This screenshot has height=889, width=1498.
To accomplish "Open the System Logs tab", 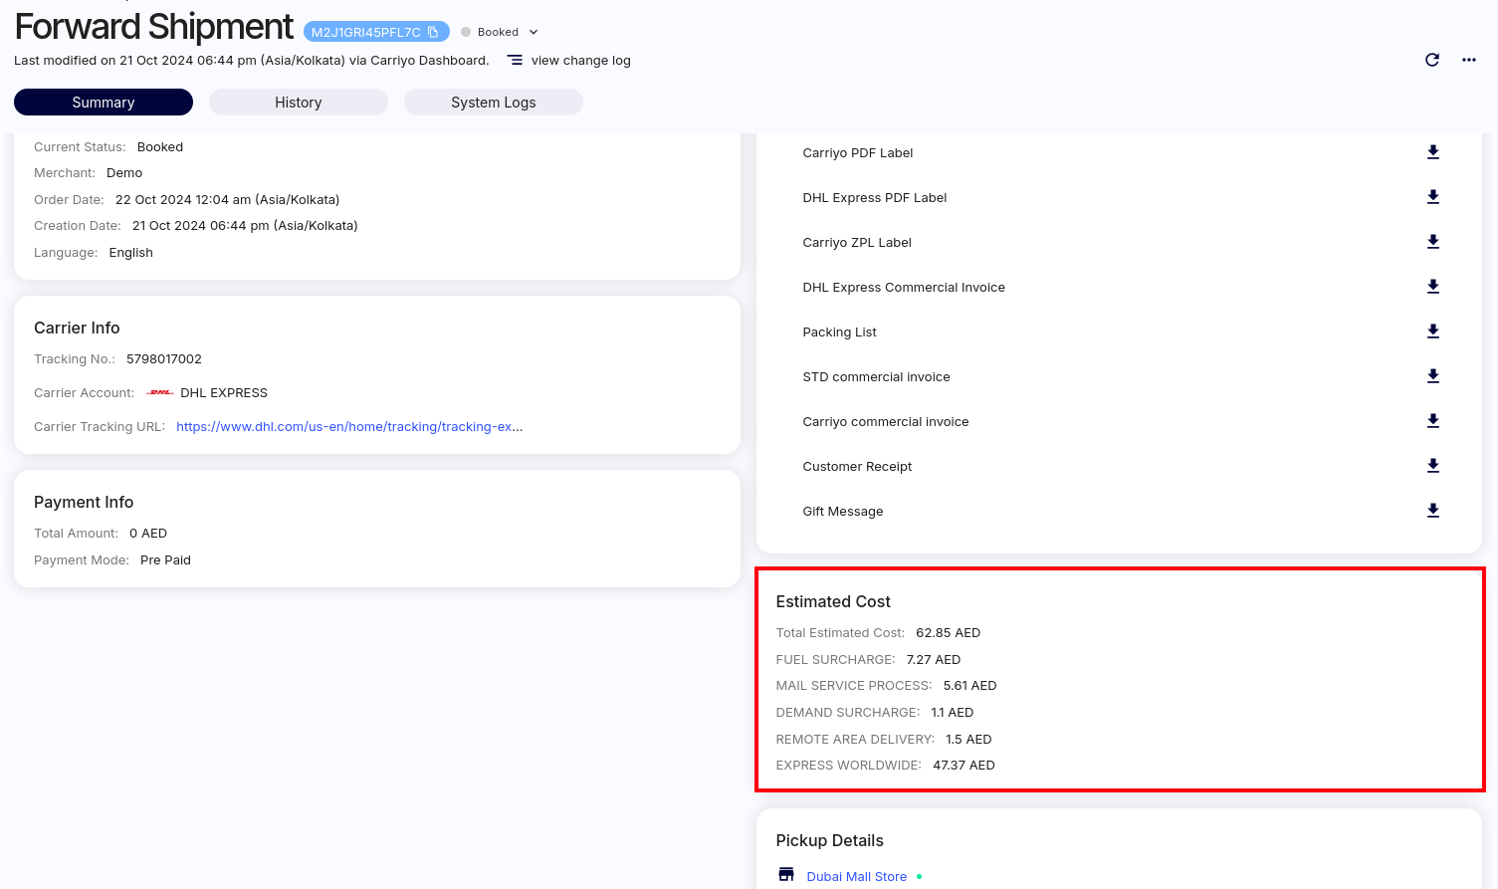I will (x=493, y=103).
